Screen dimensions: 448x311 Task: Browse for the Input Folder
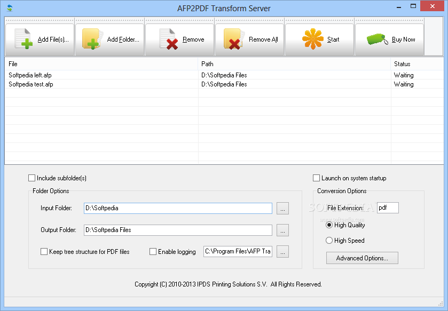(282, 208)
